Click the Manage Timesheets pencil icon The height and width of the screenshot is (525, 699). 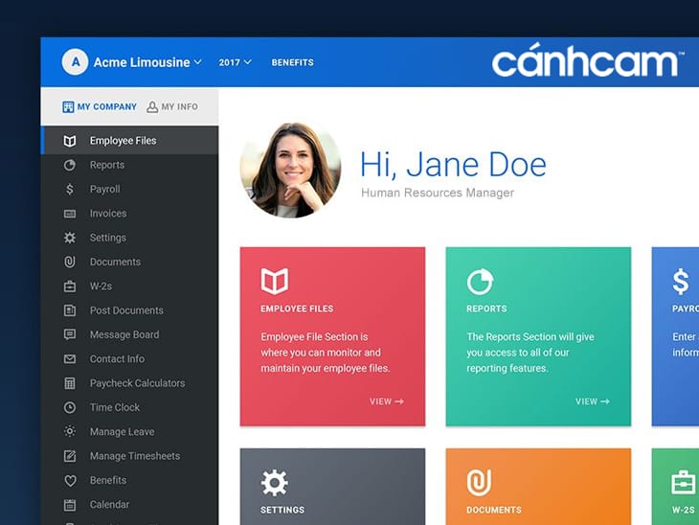[x=70, y=456]
